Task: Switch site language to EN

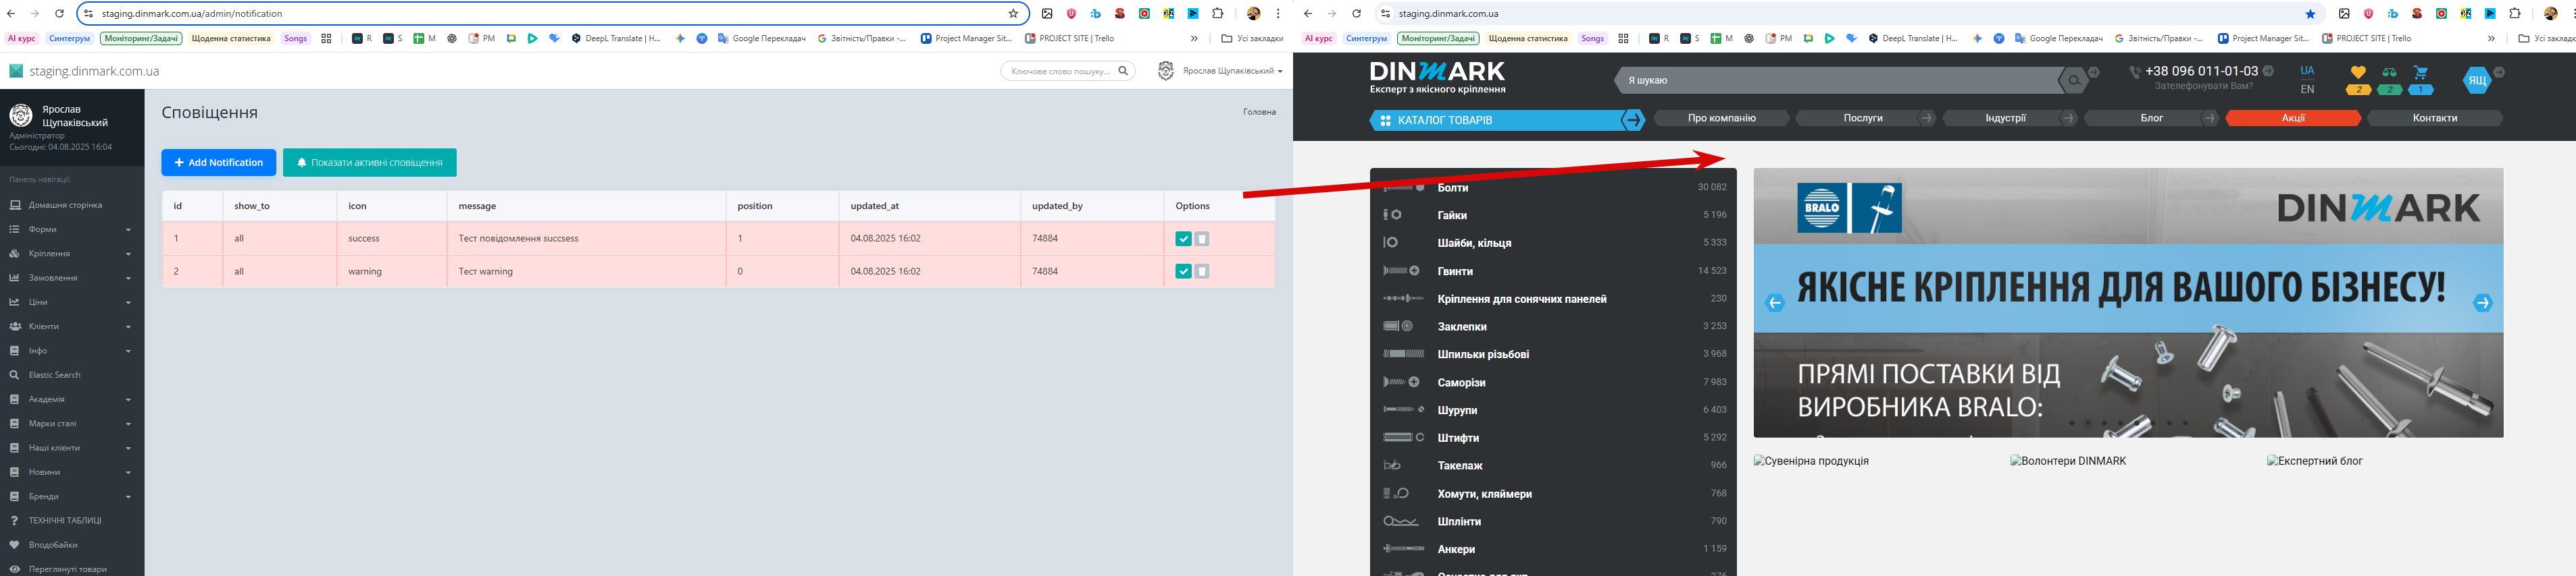Action: [x=2307, y=89]
